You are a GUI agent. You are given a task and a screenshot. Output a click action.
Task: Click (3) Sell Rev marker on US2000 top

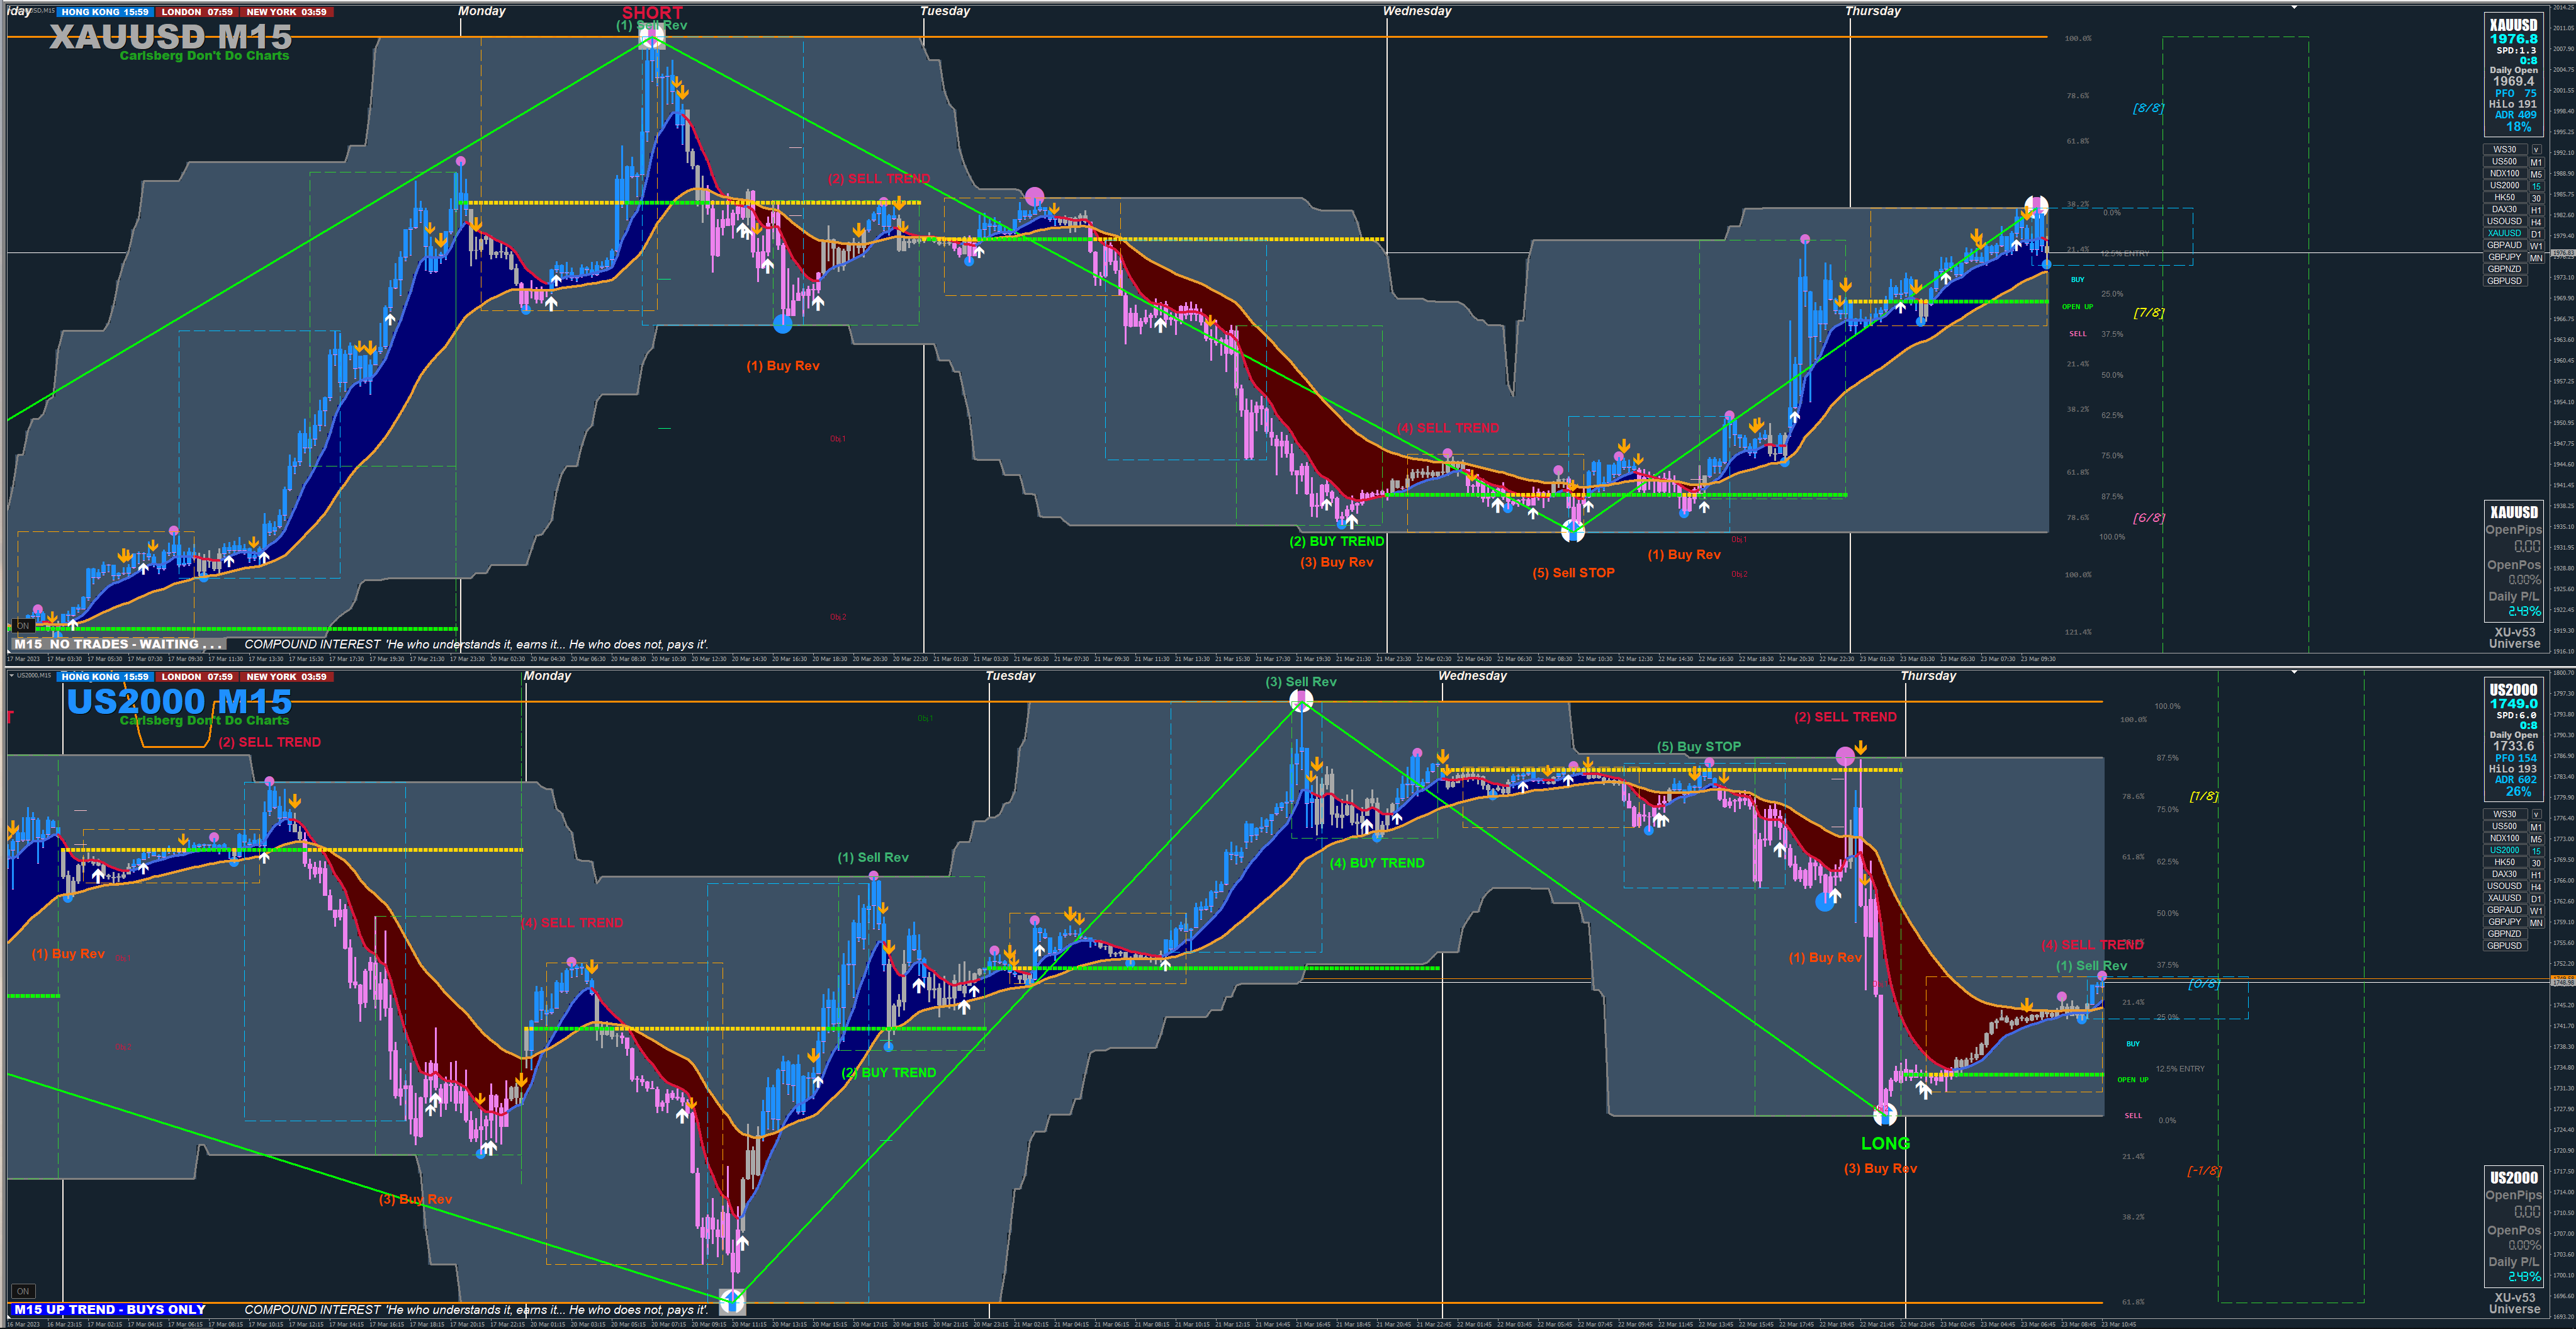1301,702
